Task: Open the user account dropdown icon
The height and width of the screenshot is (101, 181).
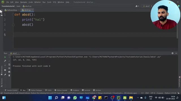Action: pos(137,6)
